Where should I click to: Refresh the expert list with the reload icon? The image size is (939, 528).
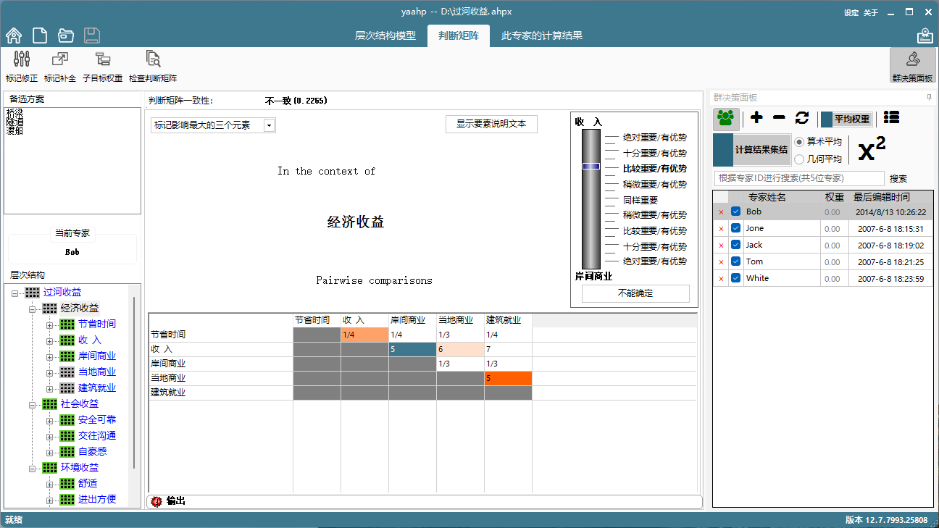click(801, 118)
